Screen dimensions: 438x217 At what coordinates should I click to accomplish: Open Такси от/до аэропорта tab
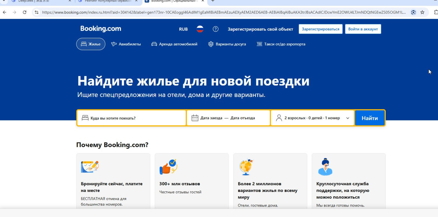pos(281,44)
